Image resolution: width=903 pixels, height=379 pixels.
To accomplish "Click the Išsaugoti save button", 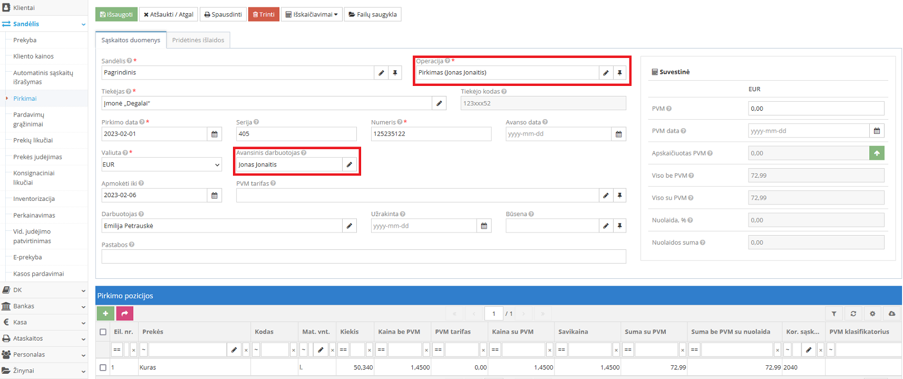I will coord(116,14).
